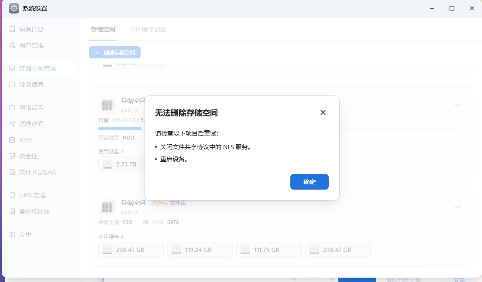Image resolution: width=482 pixels, height=282 pixels.
Task: Click the 重启设备 bullet text
Action: click(x=174, y=159)
